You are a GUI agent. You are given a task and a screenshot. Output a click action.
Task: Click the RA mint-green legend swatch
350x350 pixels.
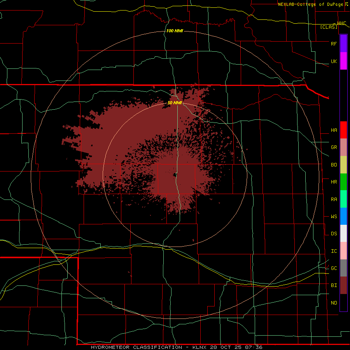[343, 199]
